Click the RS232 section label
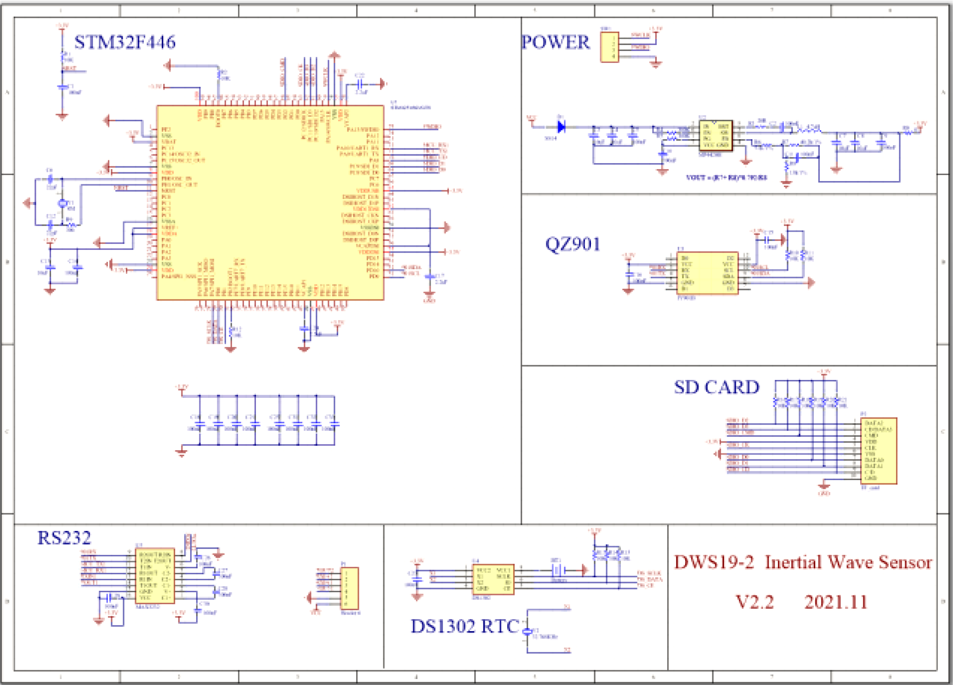953x685 pixels. click(x=64, y=538)
